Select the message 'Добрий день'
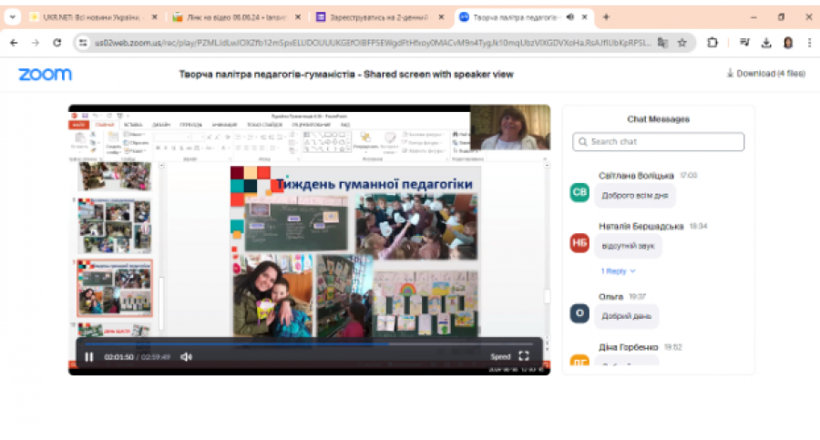Viewport: 820px width, 440px height. click(x=627, y=316)
